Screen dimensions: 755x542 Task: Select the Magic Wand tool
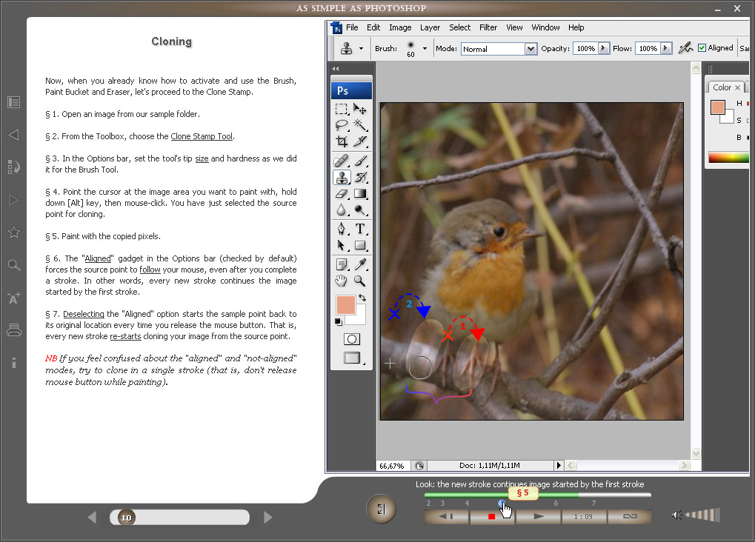pos(359,125)
